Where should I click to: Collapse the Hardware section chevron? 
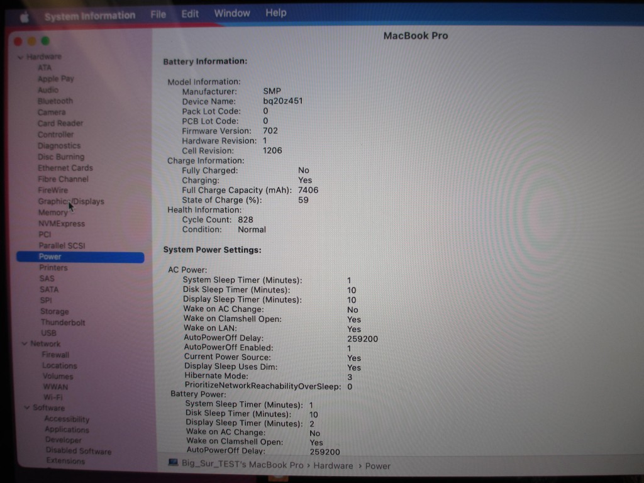[x=20, y=57]
